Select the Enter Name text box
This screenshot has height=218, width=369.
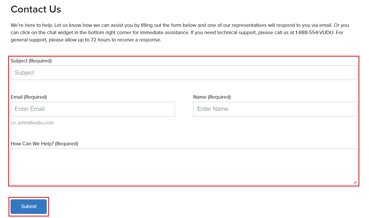(x=275, y=109)
